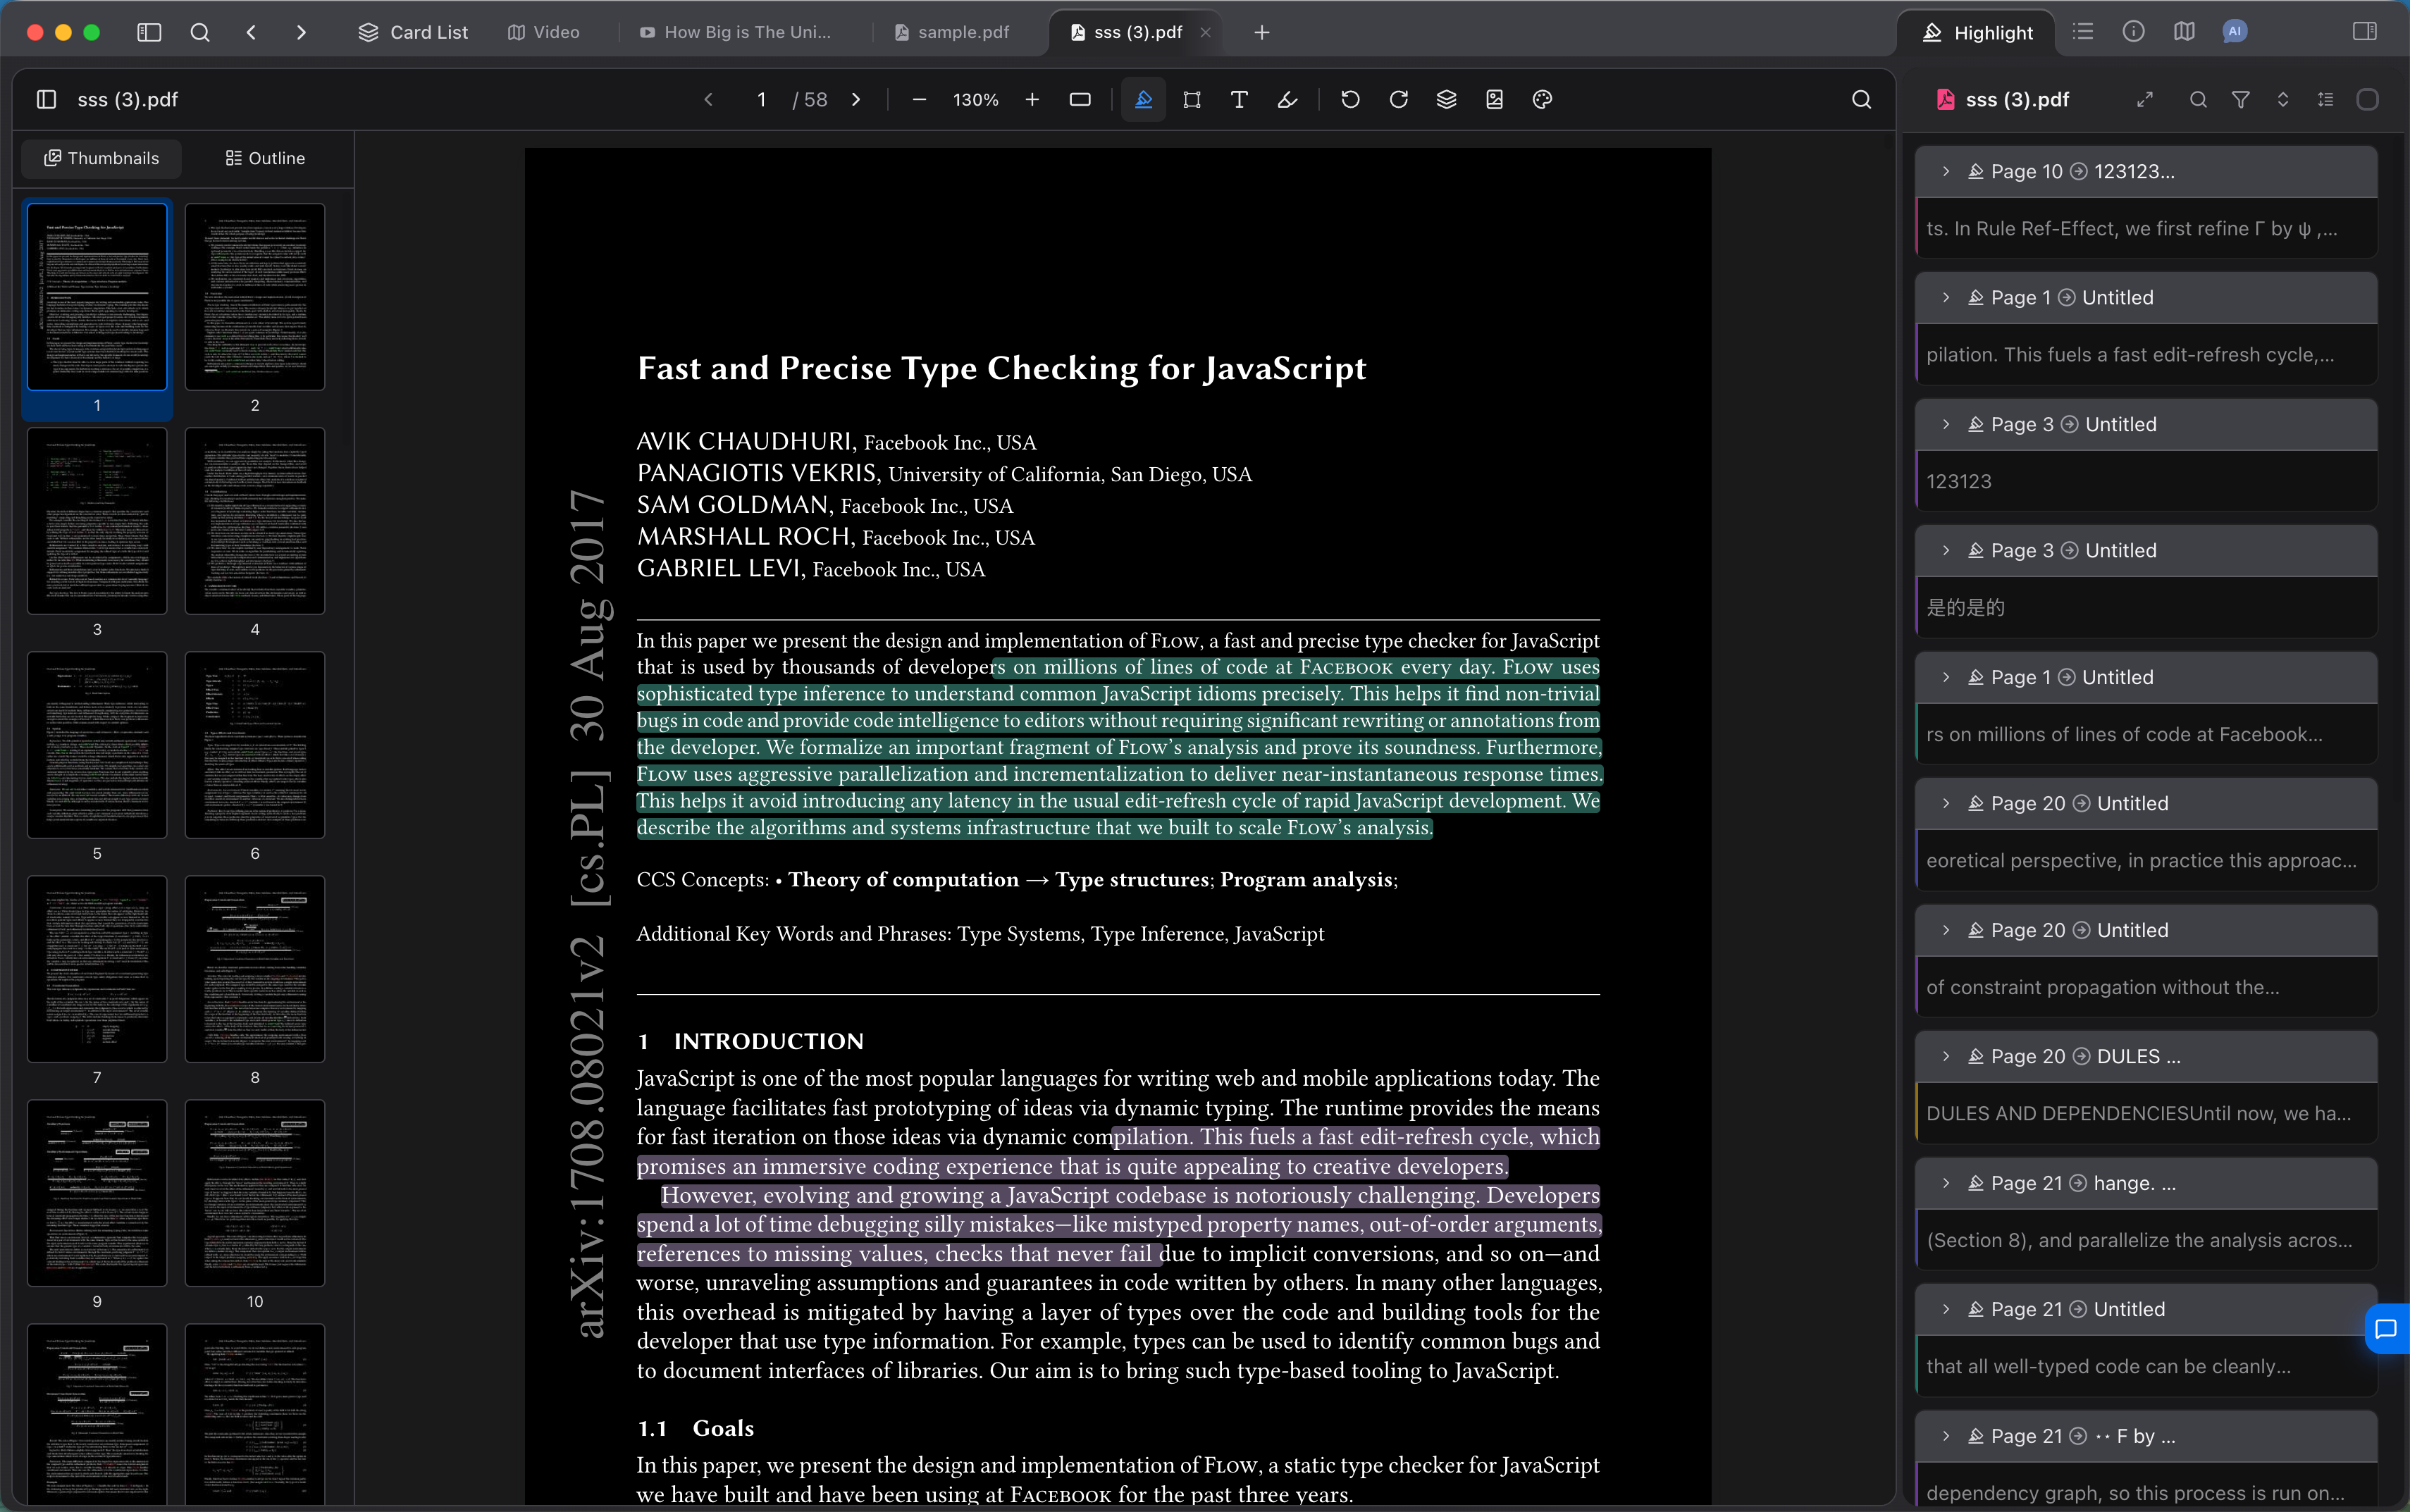Toggle highlight list layout icon

pos(2326,99)
